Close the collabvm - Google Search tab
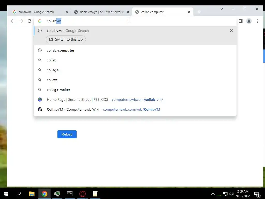Screen dimensions: 265x199 point(67,12)
